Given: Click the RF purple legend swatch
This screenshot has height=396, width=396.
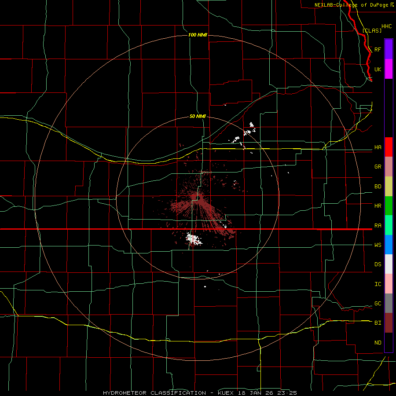Looking at the screenshot, I should 389,49.
